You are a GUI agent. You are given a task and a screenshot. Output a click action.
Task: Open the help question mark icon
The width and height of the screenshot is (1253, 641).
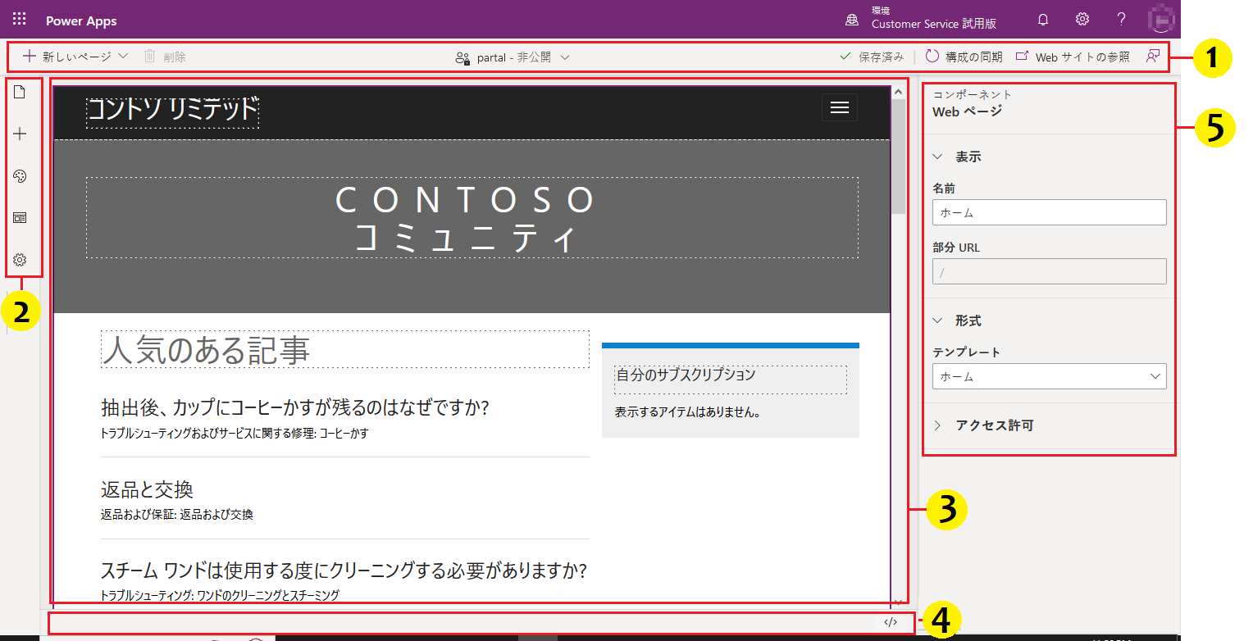[1122, 19]
